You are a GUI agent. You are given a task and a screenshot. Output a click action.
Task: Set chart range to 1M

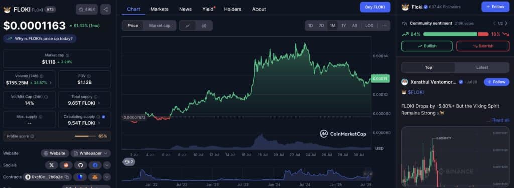pyautogui.click(x=332, y=26)
